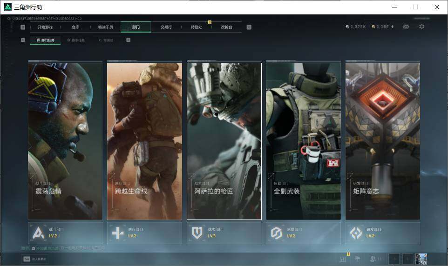The height and width of the screenshot is (266, 448).
Task: Click the Tab clipboard button at bottom left
Action: click(x=35, y=259)
